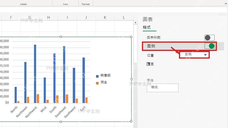The width and height of the screenshot is (228, 128).
Task: Toggle the 图表标题 chart title switch
Action: coord(209,38)
